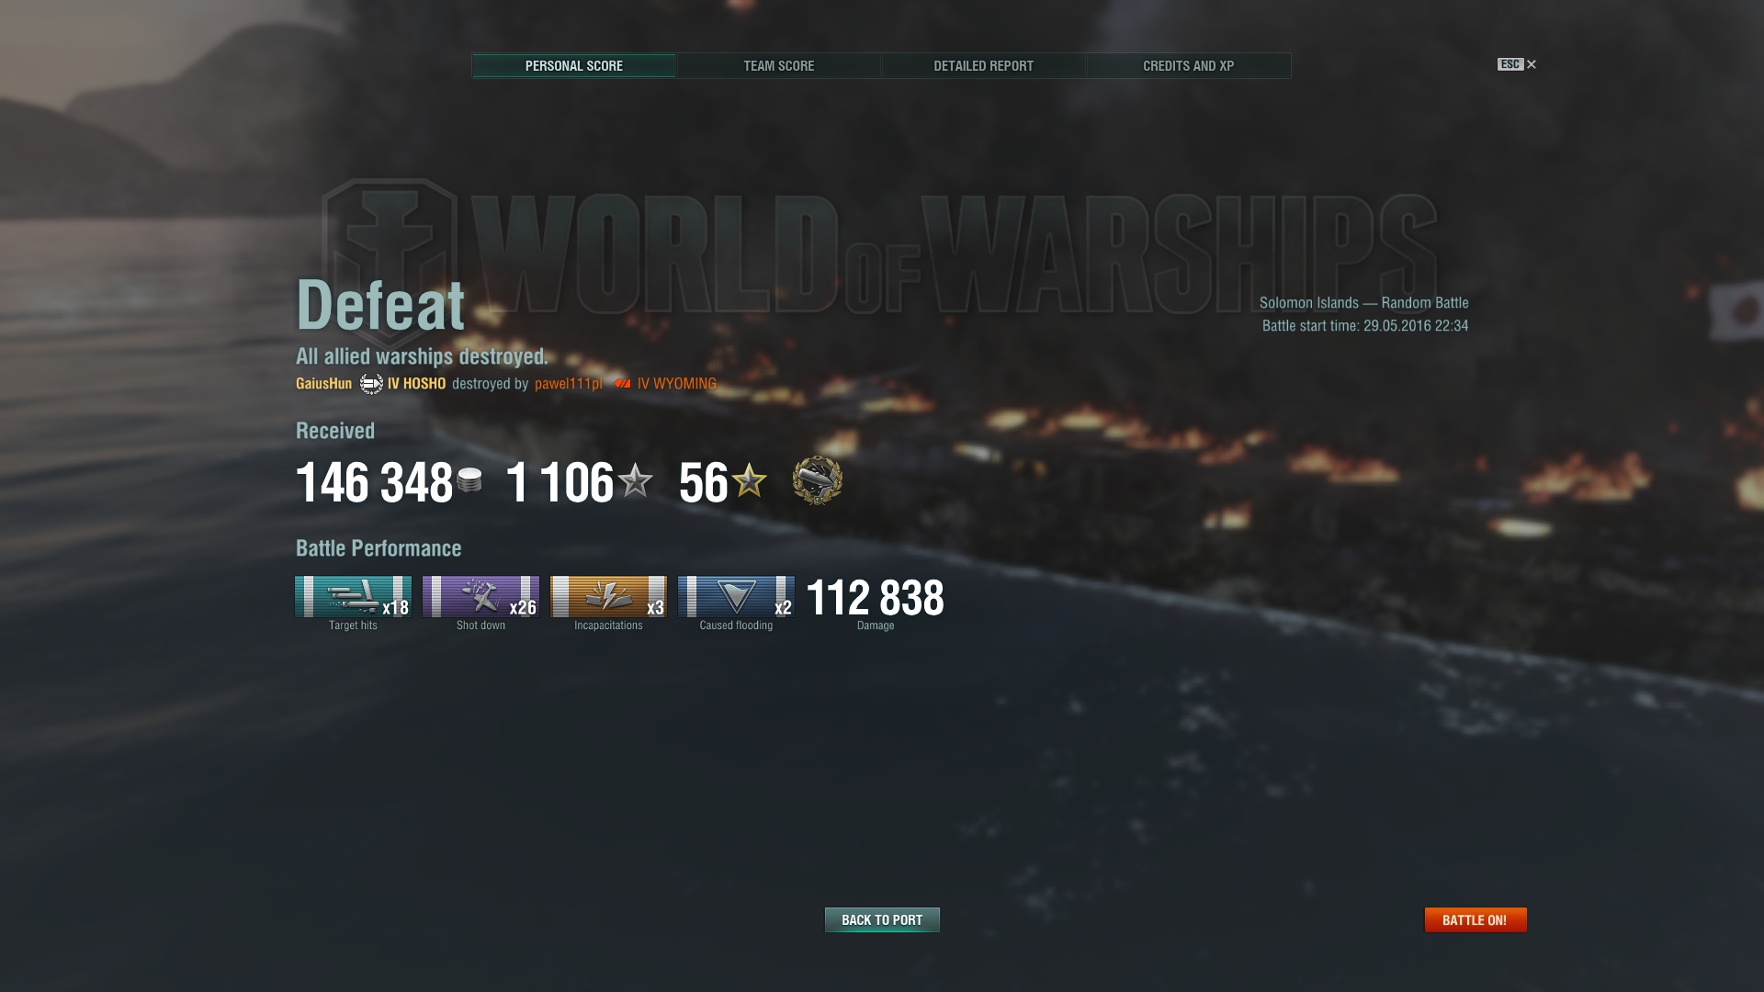Image resolution: width=1764 pixels, height=992 pixels.
Task: Click player name pawel111pl
Action: (569, 384)
